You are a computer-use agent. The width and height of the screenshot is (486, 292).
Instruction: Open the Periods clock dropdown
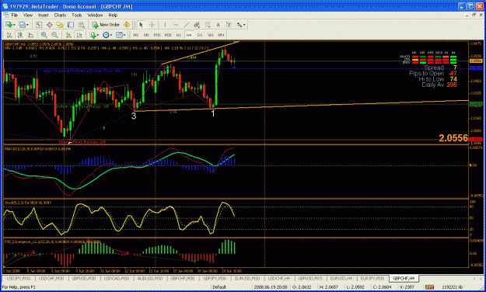[x=107, y=35]
